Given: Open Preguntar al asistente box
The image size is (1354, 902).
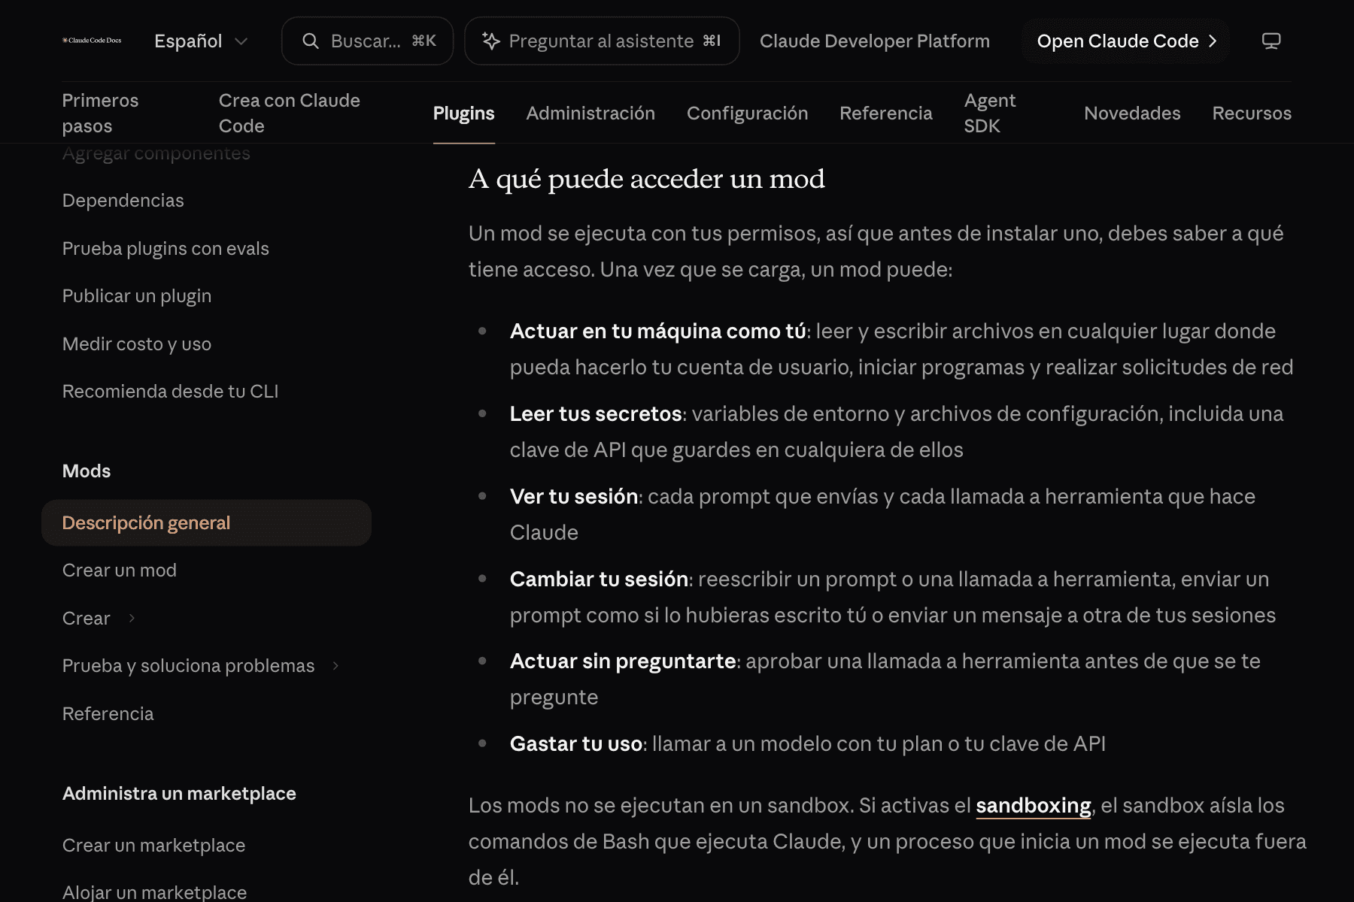Looking at the screenshot, I should (602, 41).
